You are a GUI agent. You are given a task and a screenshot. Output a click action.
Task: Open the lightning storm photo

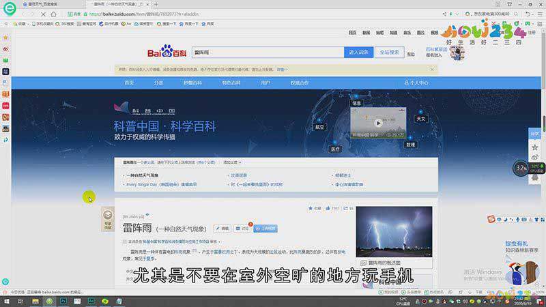tap(394, 231)
